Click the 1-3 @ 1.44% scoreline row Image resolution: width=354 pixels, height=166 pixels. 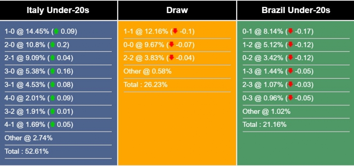(x=262, y=71)
